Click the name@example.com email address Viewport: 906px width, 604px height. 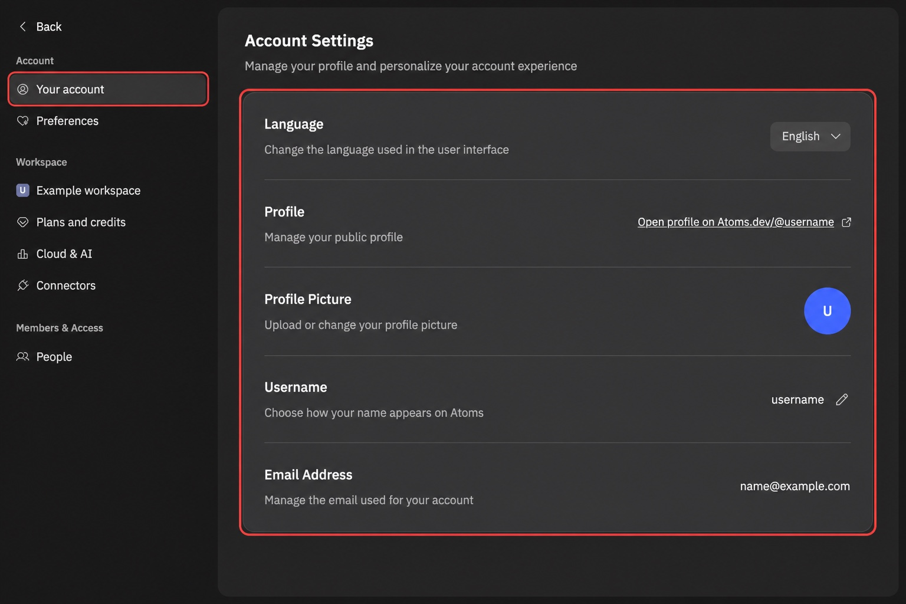pos(795,486)
